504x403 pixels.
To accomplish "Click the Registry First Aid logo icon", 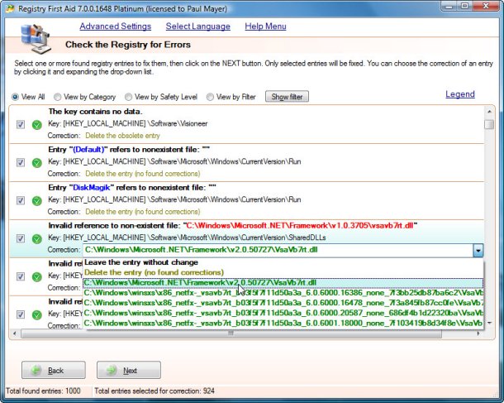I will (31, 39).
